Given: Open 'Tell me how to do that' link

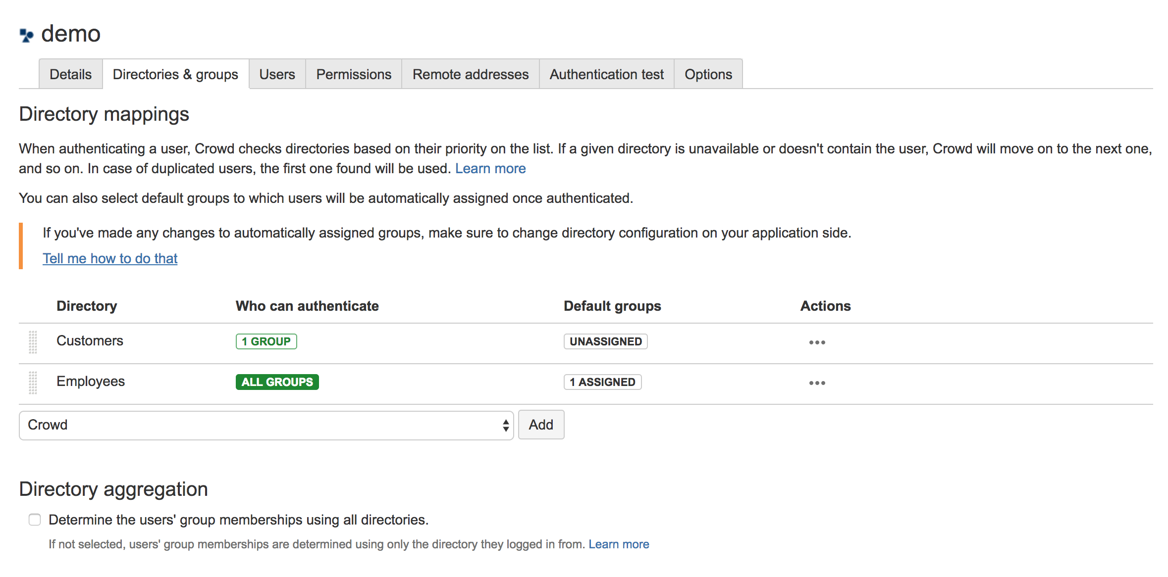Looking at the screenshot, I should pos(110,258).
